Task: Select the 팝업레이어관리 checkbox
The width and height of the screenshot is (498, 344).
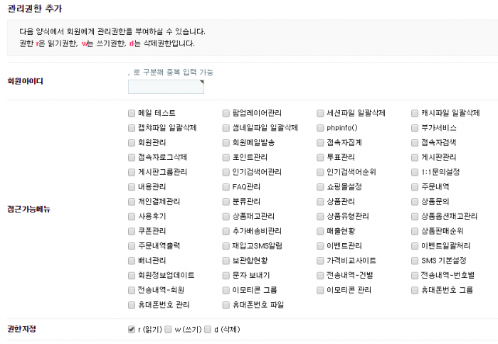Action: (x=226, y=113)
